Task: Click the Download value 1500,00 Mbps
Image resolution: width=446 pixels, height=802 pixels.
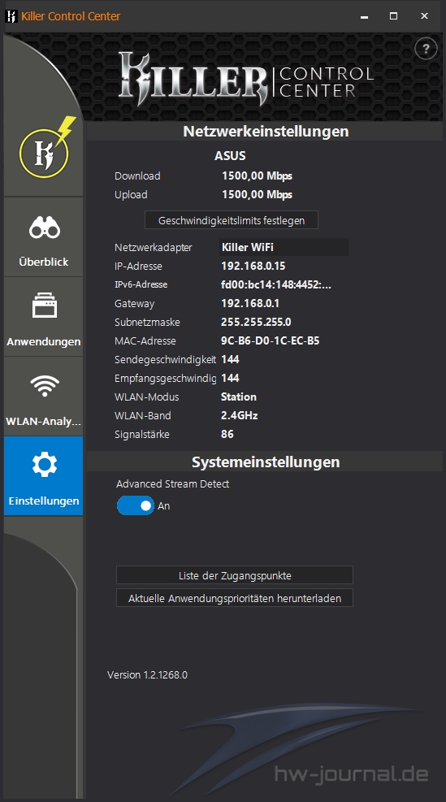Action: (x=257, y=176)
